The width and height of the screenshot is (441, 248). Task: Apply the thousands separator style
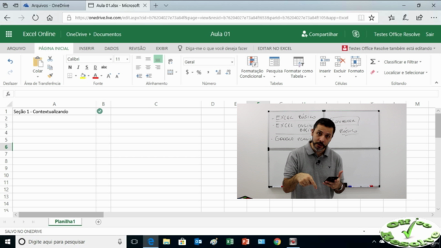pos(208,72)
